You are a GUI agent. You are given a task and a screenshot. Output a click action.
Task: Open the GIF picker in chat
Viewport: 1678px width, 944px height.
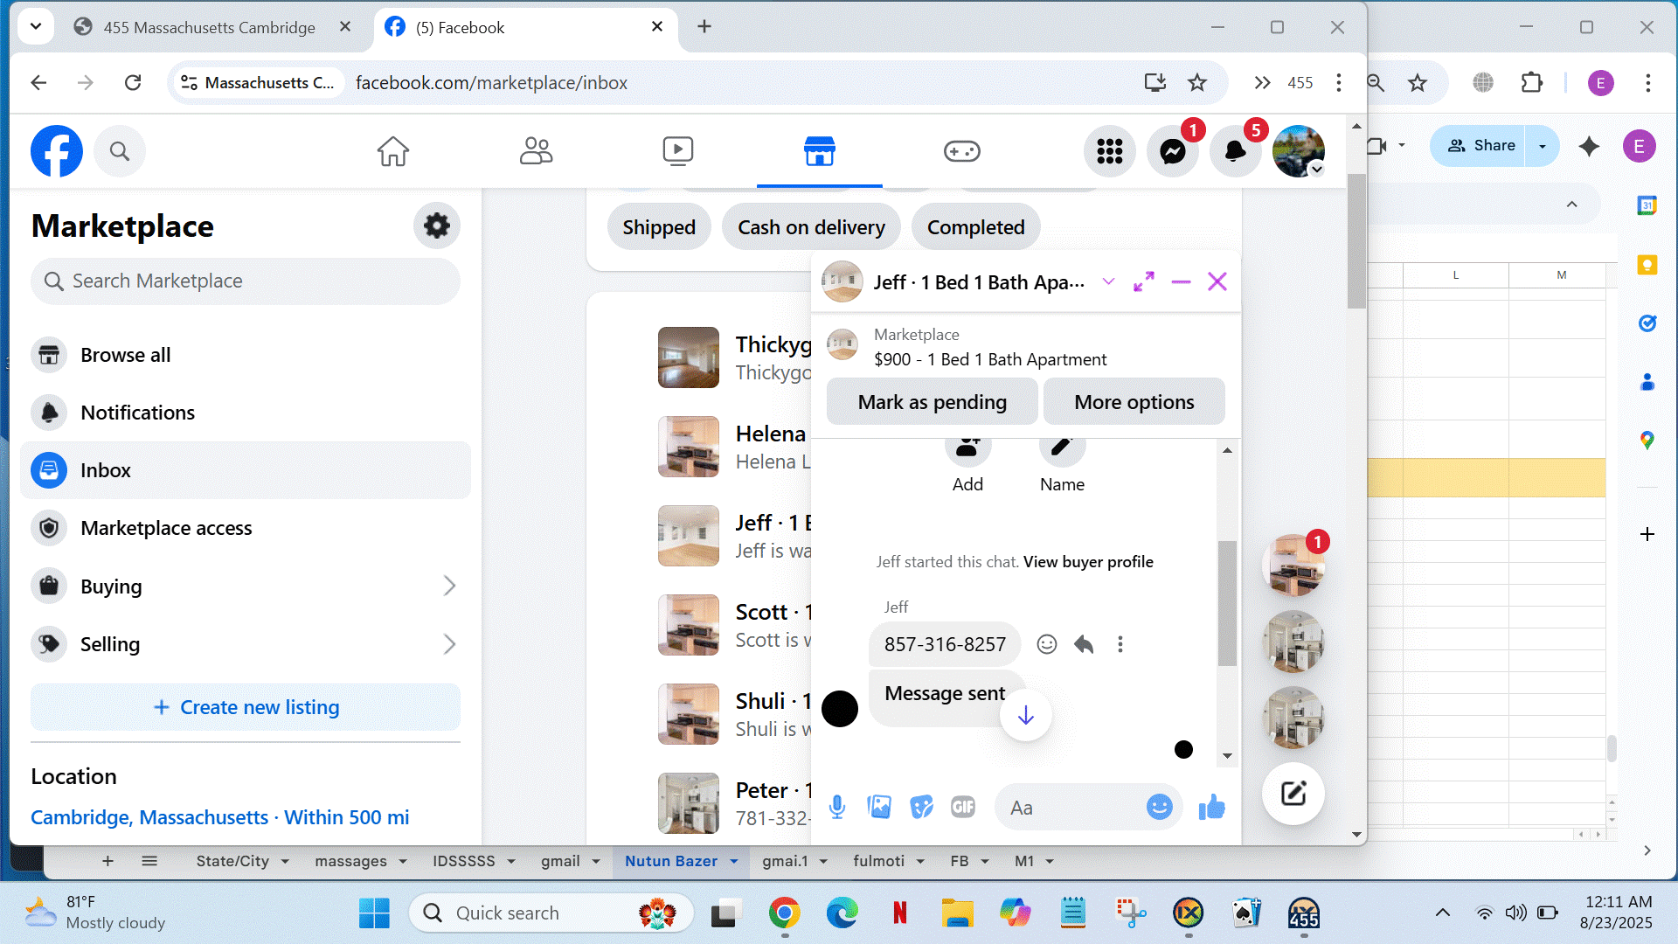(x=962, y=807)
